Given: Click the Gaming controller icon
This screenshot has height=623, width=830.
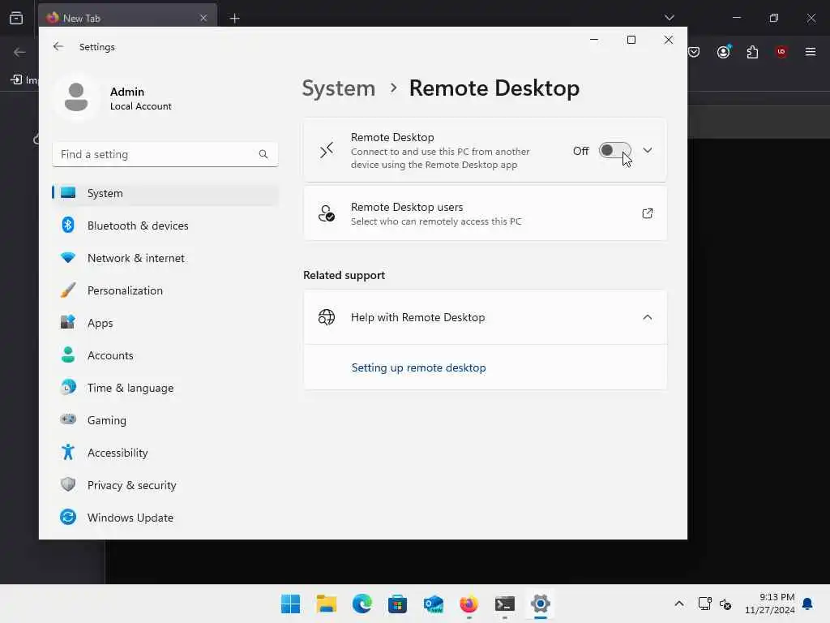Looking at the screenshot, I should tap(68, 419).
